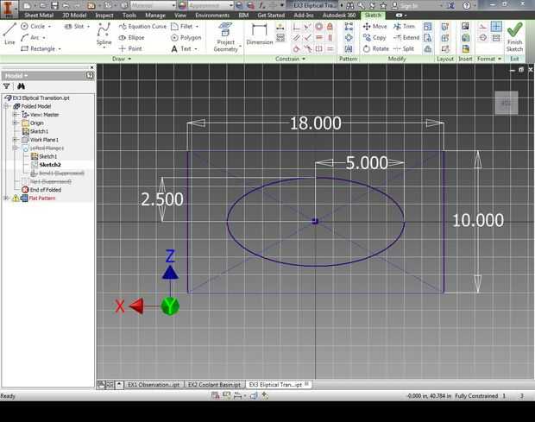Open Circle tool dropdown arrow
This screenshot has height=422, width=535.
tap(49, 26)
